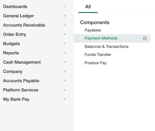Open Balances & Transactions
This screenshot has height=131, width=155.
click(x=107, y=47)
